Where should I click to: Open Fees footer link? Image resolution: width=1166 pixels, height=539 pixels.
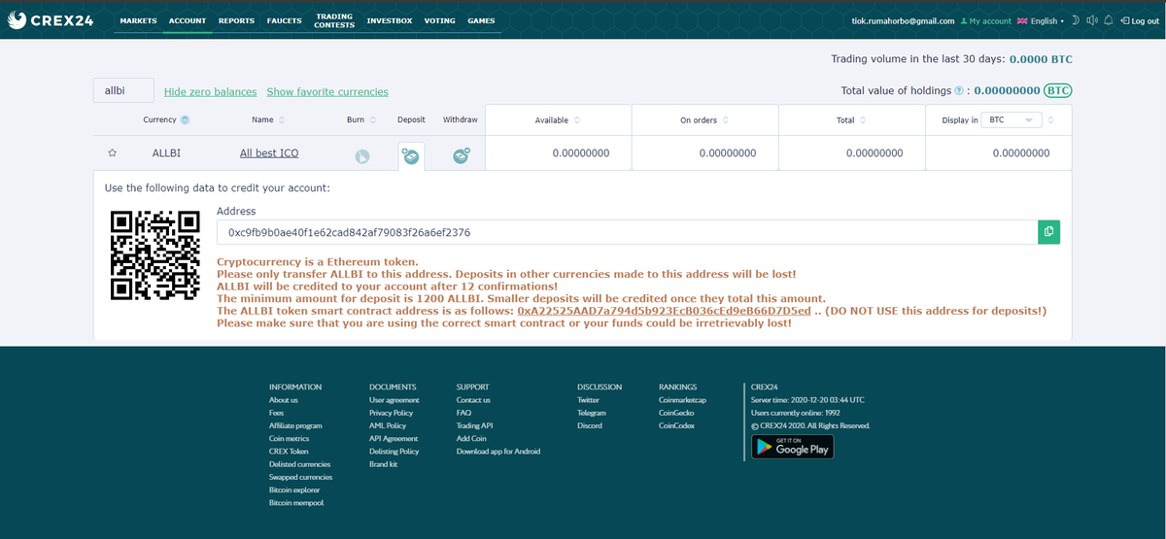[x=276, y=413]
